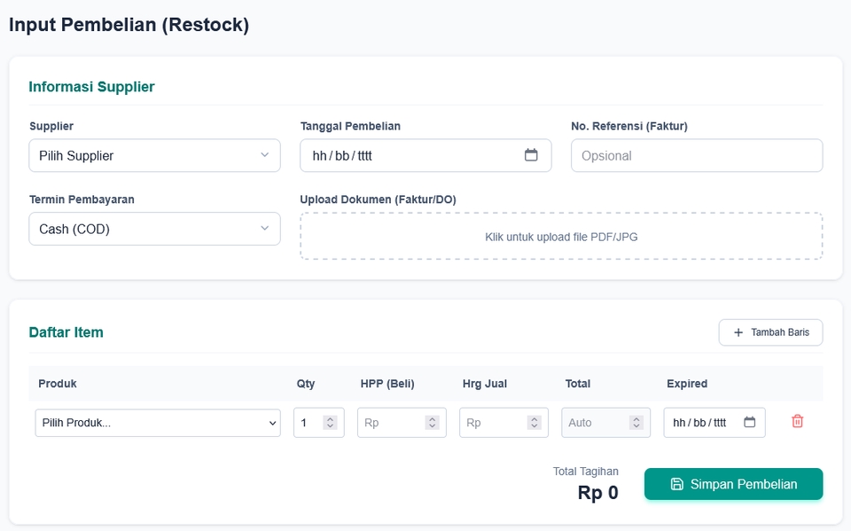Image resolution: width=851 pixels, height=531 pixels.
Task: Open the Pilih Produk... dropdown
Action: (x=158, y=423)
